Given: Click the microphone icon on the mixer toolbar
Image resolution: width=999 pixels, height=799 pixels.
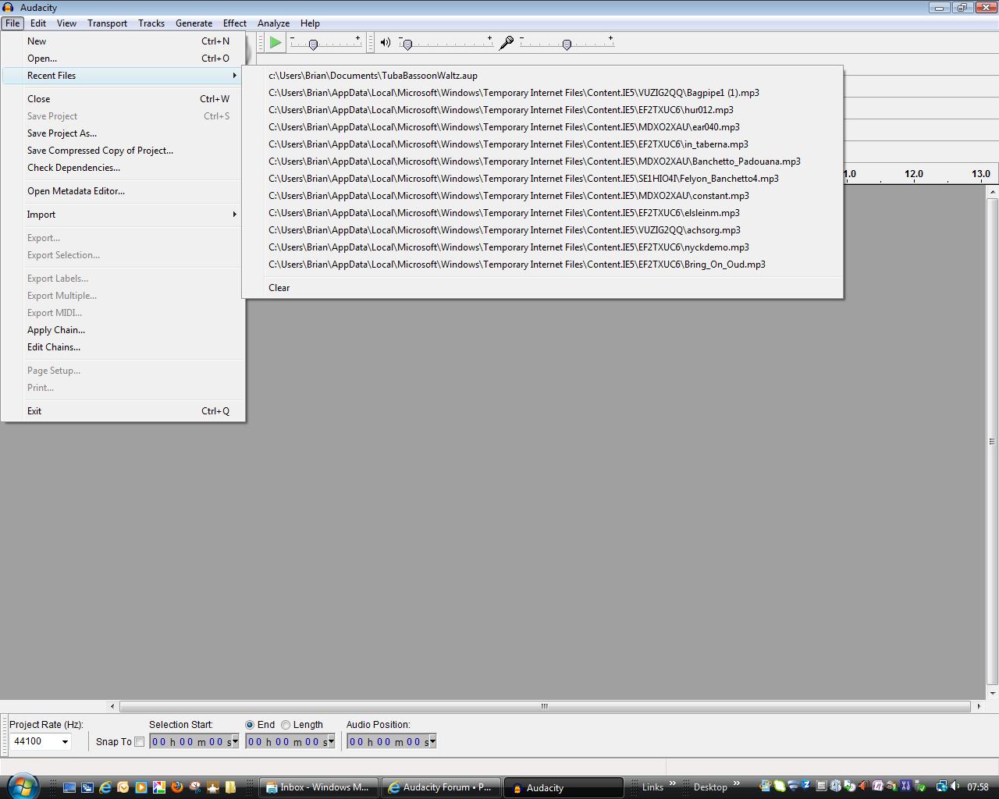Looking at the screenshot, I should pyautogui.click(x=504, y=44).
